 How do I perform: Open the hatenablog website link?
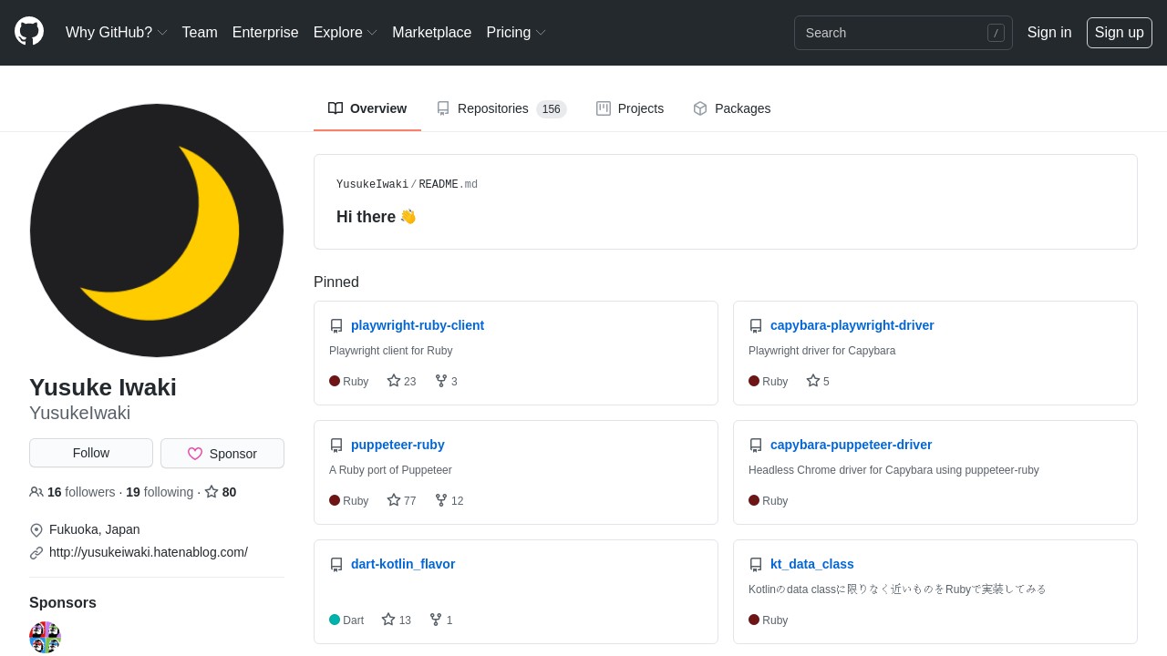(149, 552)
